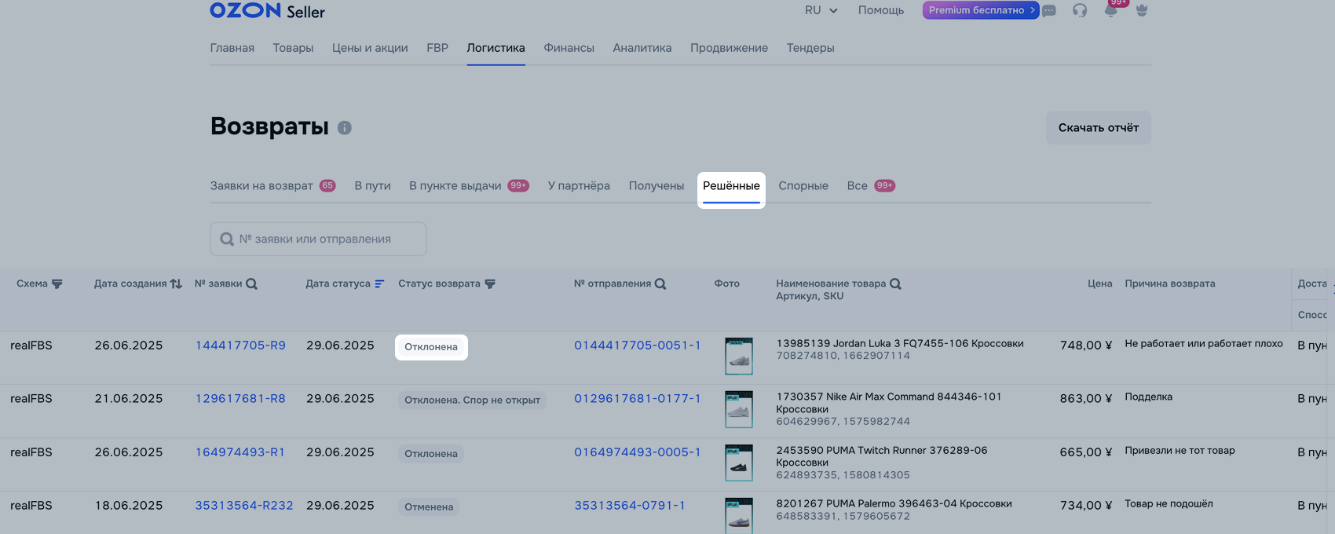Sort by Дата создания arrows
This screenshot has width=1335, height=534.
click(176, 284)
